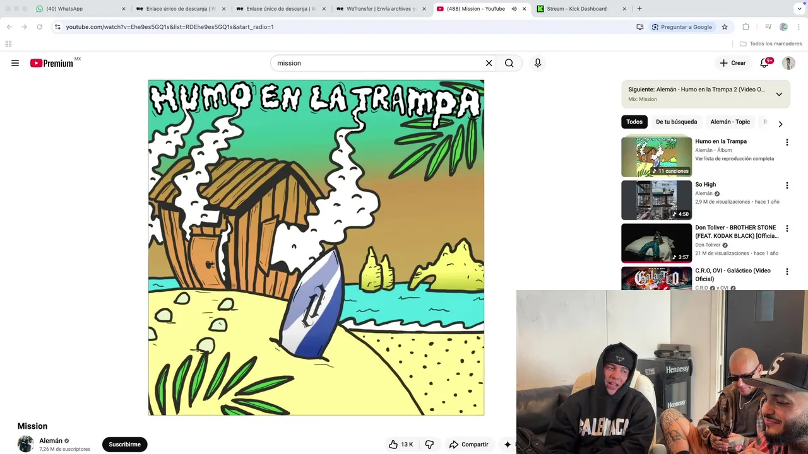Open Humo en la Trampa album thumbnail
Screen dimensions: 808x454
pos(656,157)
